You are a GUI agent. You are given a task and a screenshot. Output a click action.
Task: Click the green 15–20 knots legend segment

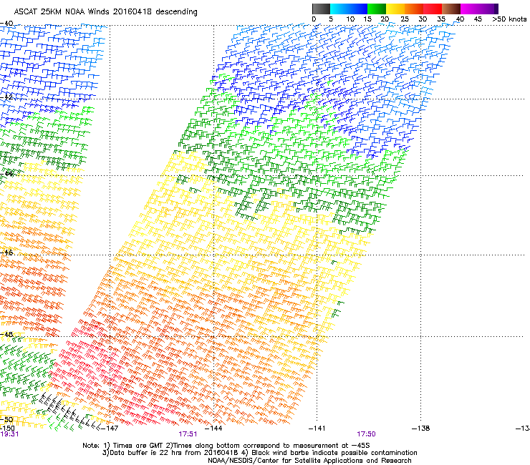(x=377, y=9)
